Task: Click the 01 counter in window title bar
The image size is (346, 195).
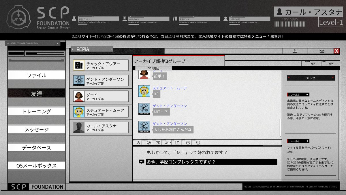Action: [x=295, y=51]
